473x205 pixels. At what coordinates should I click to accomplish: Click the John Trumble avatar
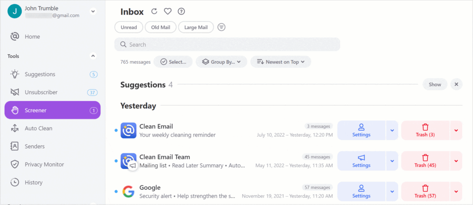[x=14, y=12]
